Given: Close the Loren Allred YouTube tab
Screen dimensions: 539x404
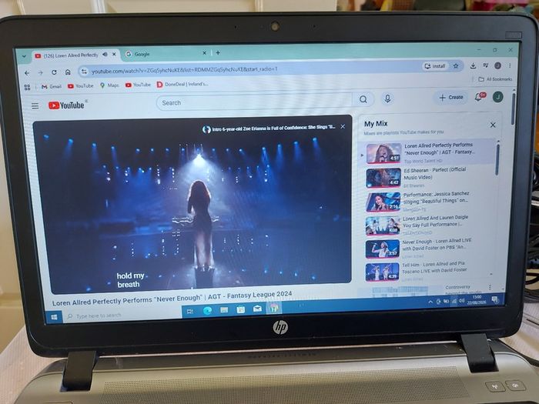Looking at the screenshot, I should pyautogui.click(x=114, y=55).
